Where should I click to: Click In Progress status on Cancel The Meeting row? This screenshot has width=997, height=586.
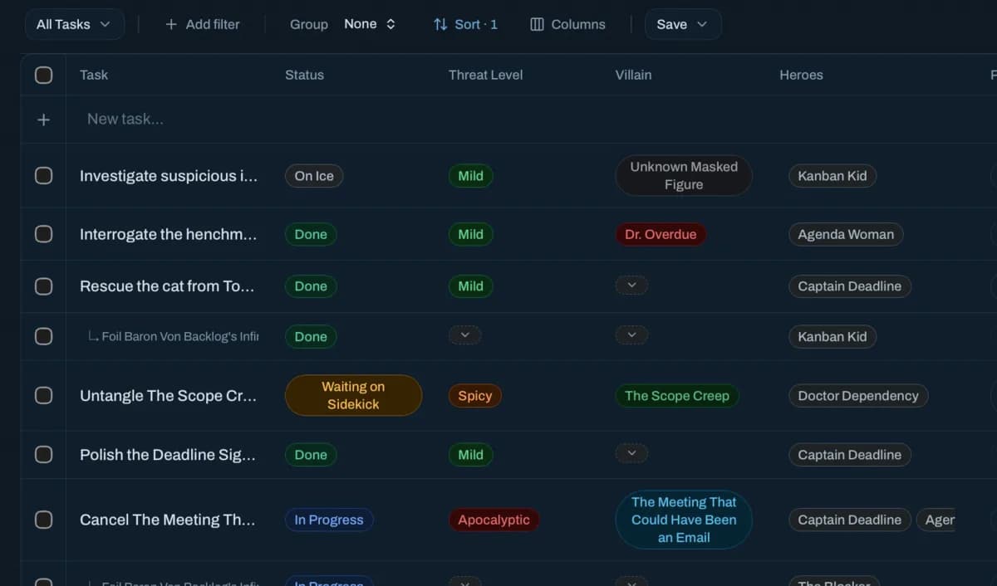tap(329, 520)
